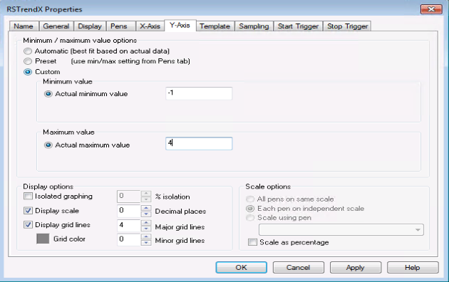Open the Stop Trigger tab
The image size is (449, 282).
[x=347, y=26]
